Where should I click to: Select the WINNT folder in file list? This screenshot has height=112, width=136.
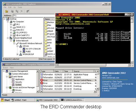pos(49,51)
